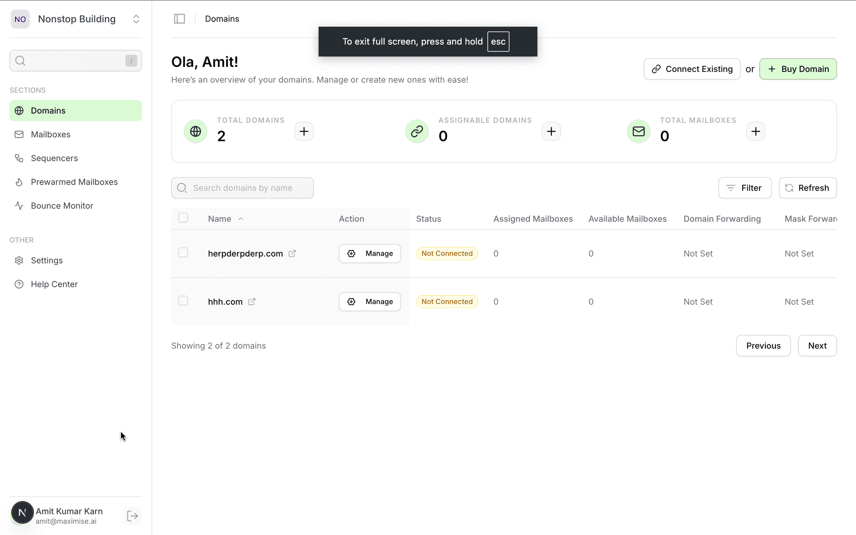Select the herpderpderp.com row checkbox
Image resolution: width=856 pixels, height=535 pixels.
[183, 252]
